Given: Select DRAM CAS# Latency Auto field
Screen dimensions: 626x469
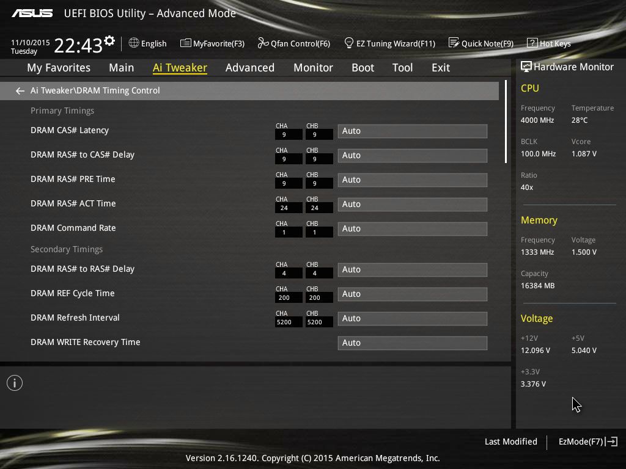Looking at the screenshot, I should pos(413,131).
